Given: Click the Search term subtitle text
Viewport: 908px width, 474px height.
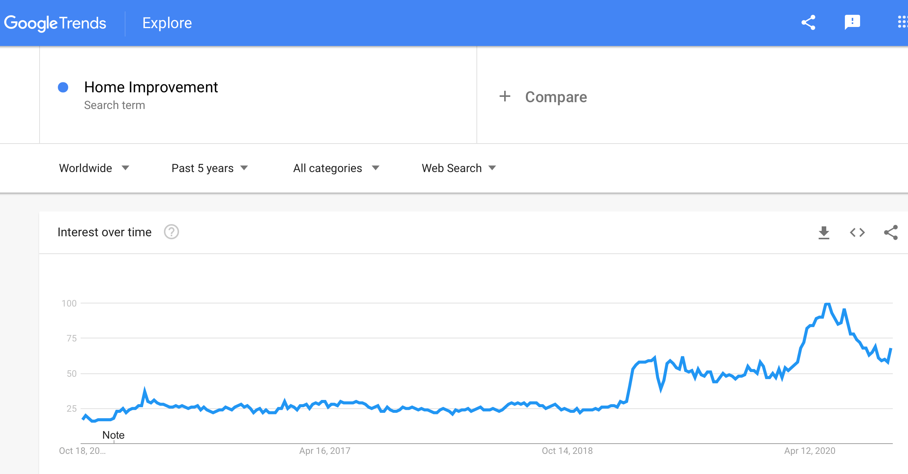Looking at the screenshot, I should pyautogui.click(x=114, y=105).
